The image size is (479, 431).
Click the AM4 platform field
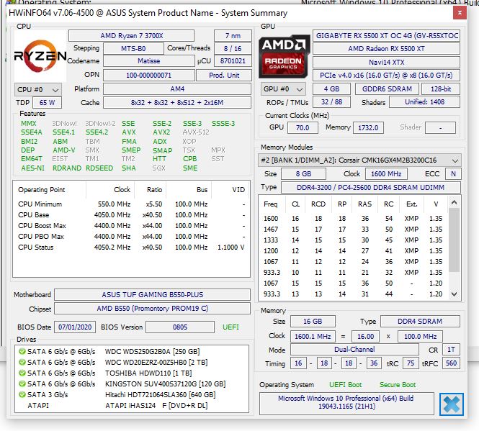click(x=177, y=89)
